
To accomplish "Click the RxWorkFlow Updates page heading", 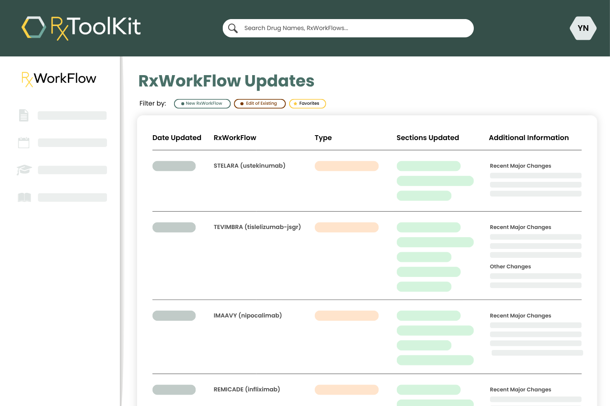I will pyautogui.click(x=227, y=81).
